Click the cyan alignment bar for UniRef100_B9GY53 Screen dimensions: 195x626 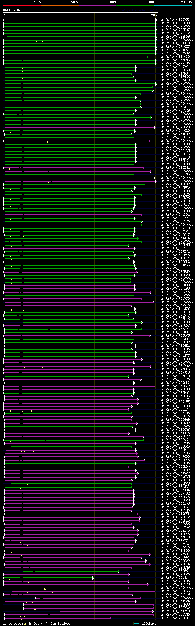click(80, 20)
